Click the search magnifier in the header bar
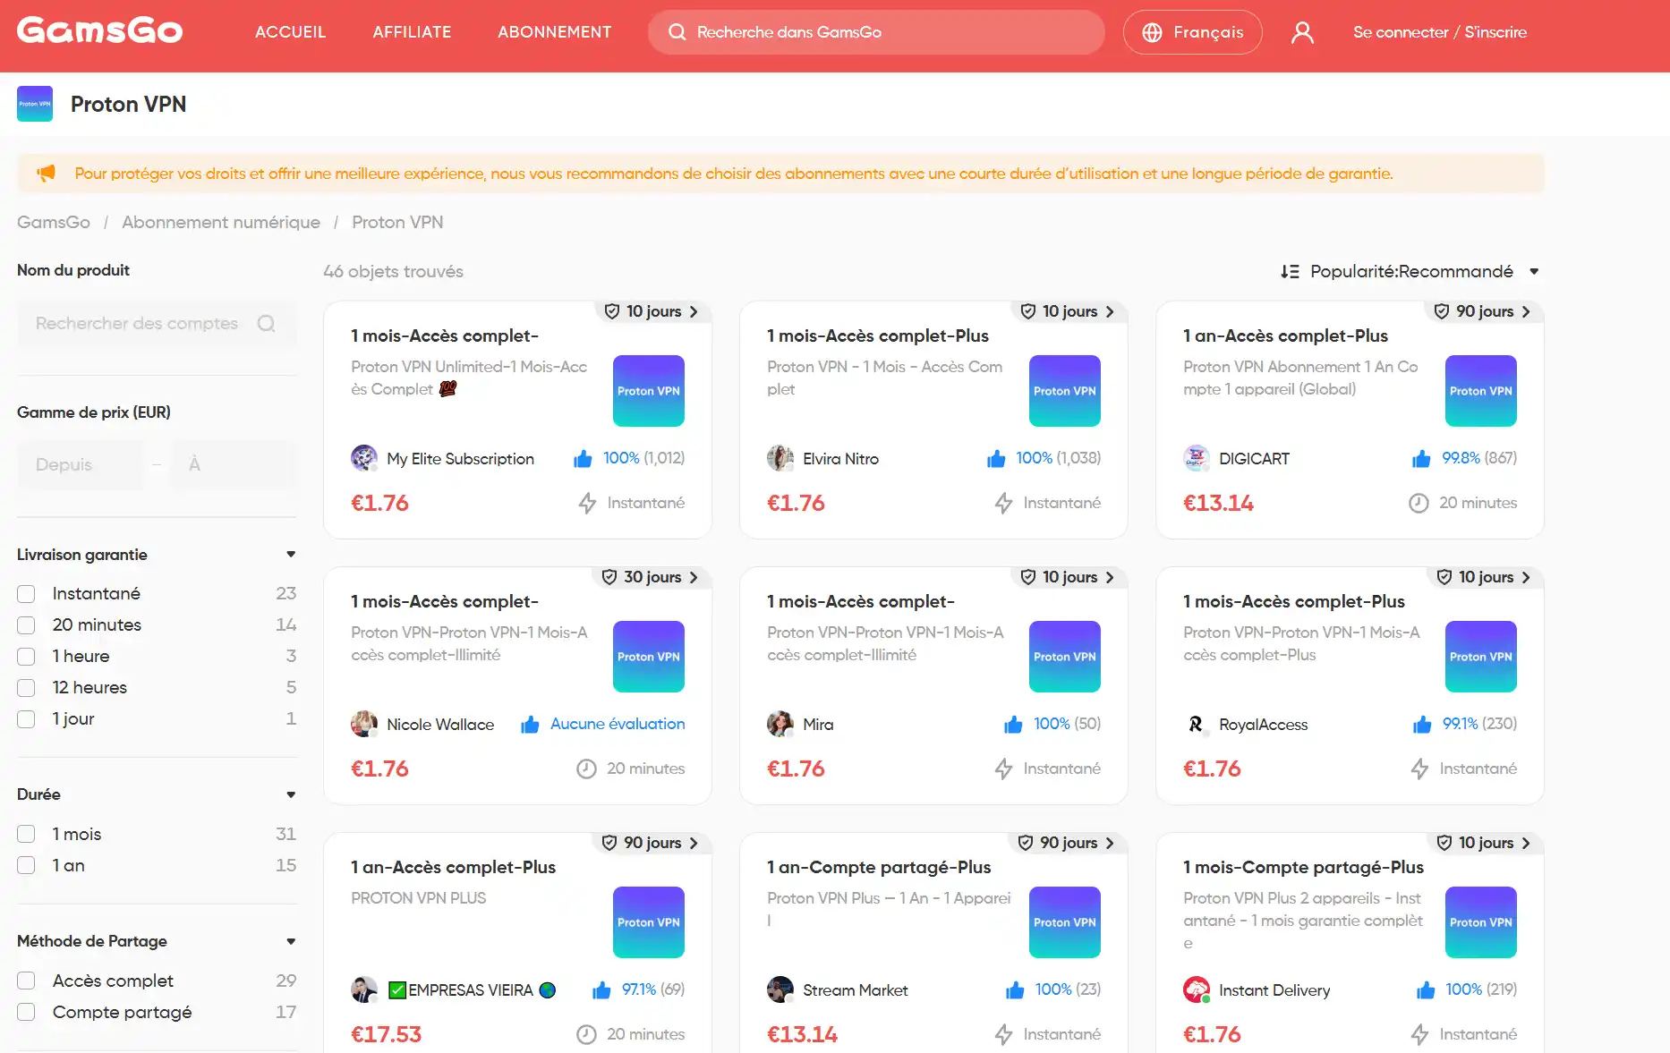1670x1053 pixels. pos(677,32)
